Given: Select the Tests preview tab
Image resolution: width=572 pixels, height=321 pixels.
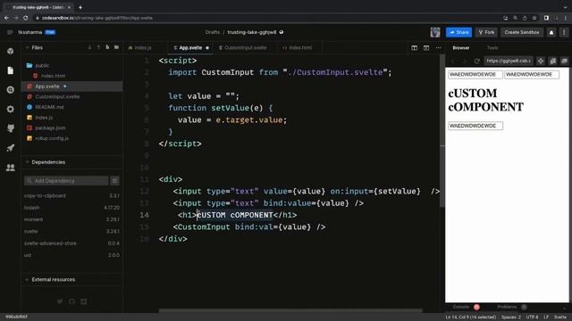Looking at the screenshot, I should click(x=492, y=47).
